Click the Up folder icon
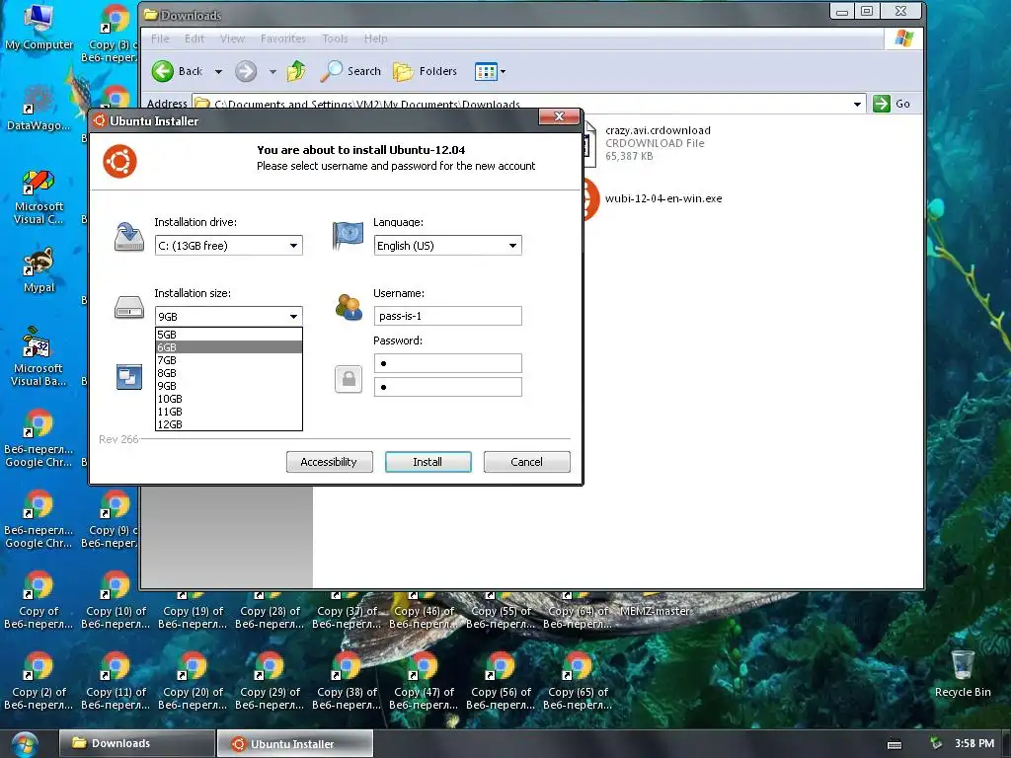This screenshot has width=1011, height=758. [x=296, y=71]
